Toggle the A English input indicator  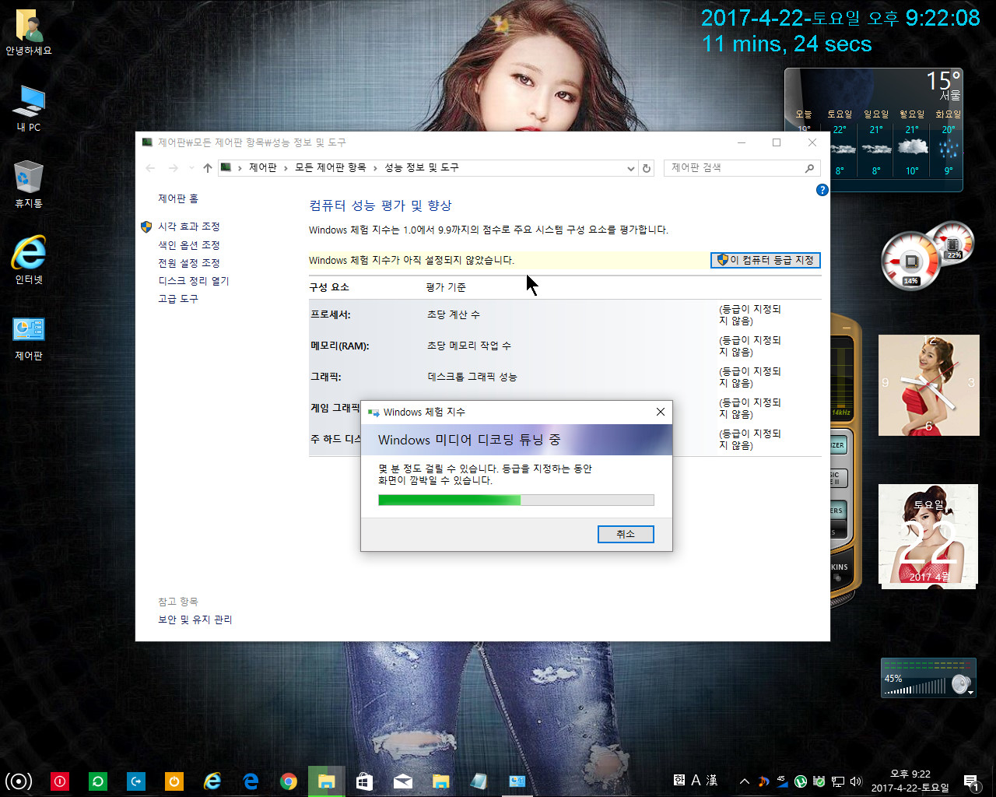tap(696, 780)
